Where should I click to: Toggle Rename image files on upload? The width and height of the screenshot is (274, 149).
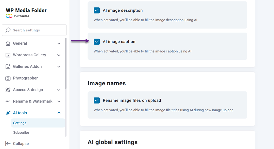[97, 100]
